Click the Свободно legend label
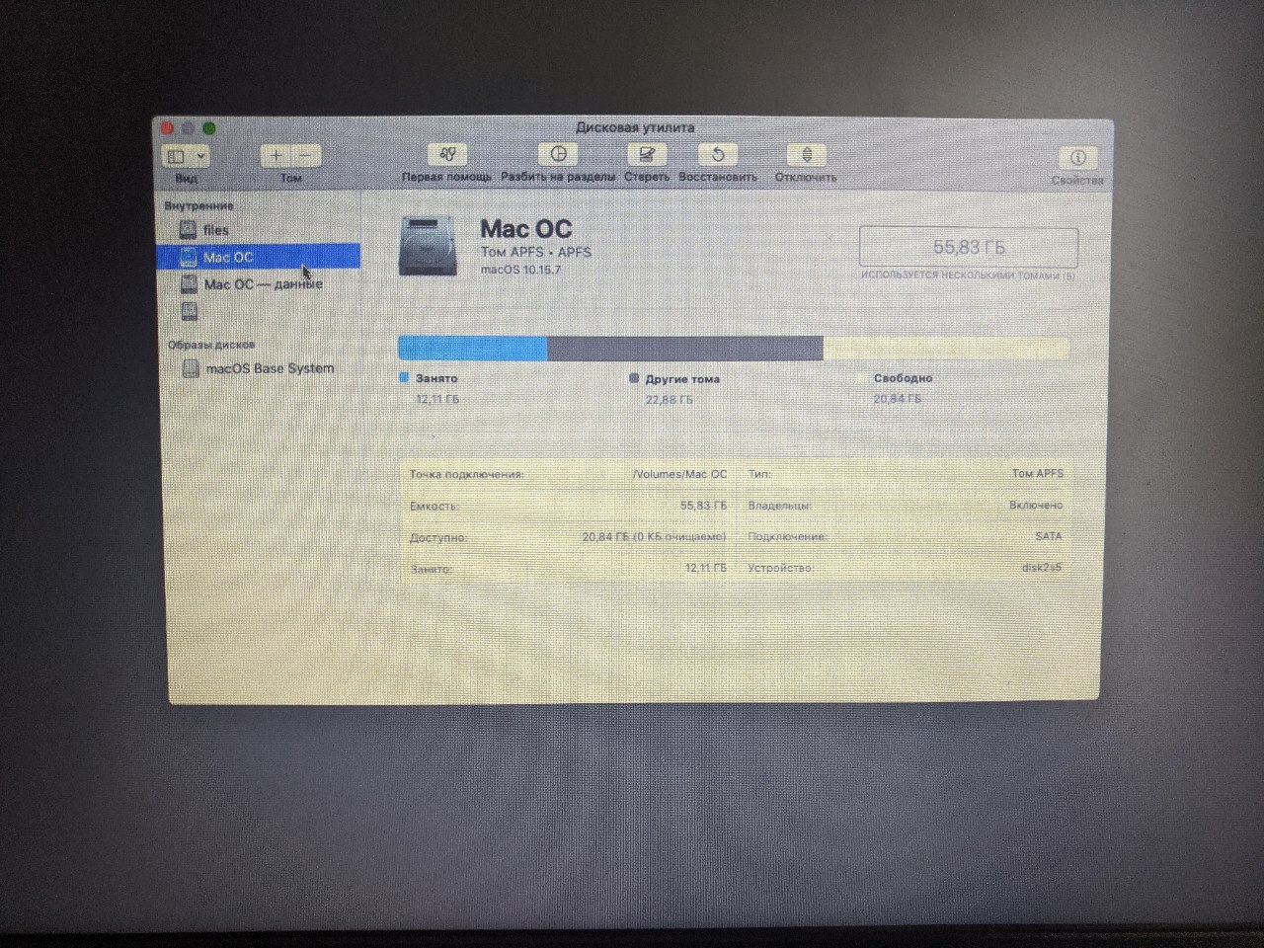1264x948 pixels. point(903,378)
